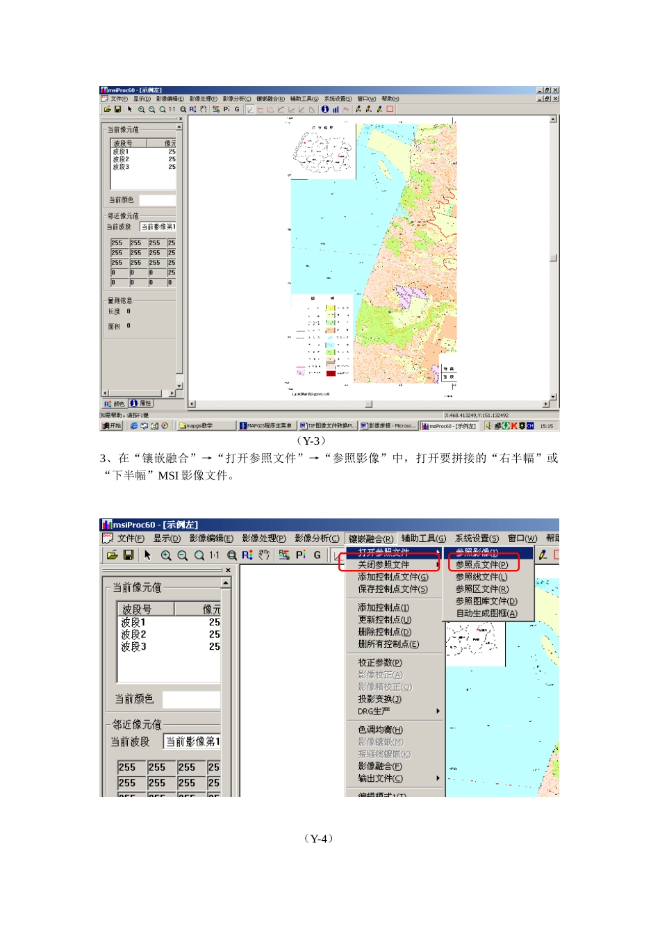Image resolution: width=660 pixels, height=934 pixels.
Task: Choose 自动生成图框(A) in the submenu
Action: [489, 614]
